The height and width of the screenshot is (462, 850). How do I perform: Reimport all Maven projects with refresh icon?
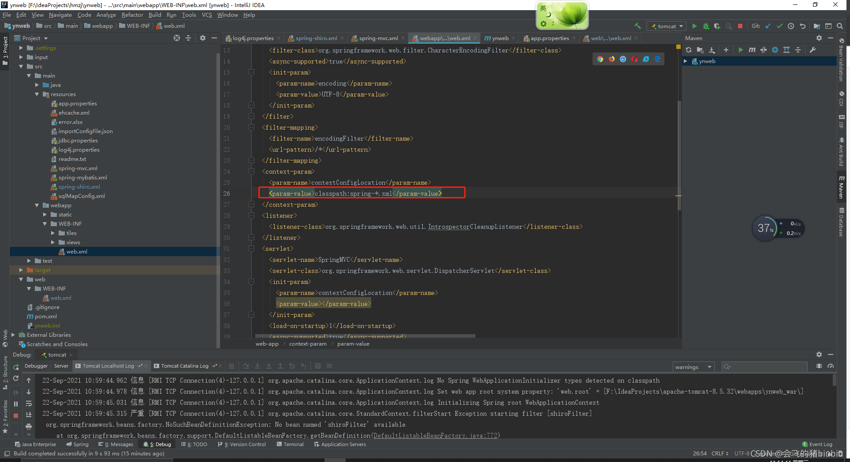(x=689, y=50)
